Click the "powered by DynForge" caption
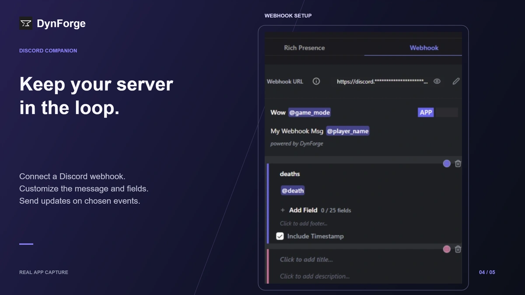The height and width of the screenshot is (295, 525). 297,143
